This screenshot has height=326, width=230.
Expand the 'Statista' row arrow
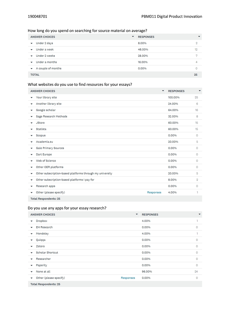pos(31,129)
